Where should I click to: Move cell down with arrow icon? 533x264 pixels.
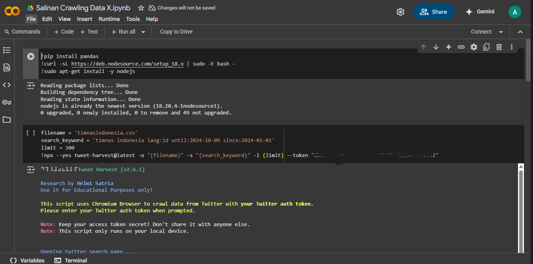pyautogui.click(x=436, y=47)
